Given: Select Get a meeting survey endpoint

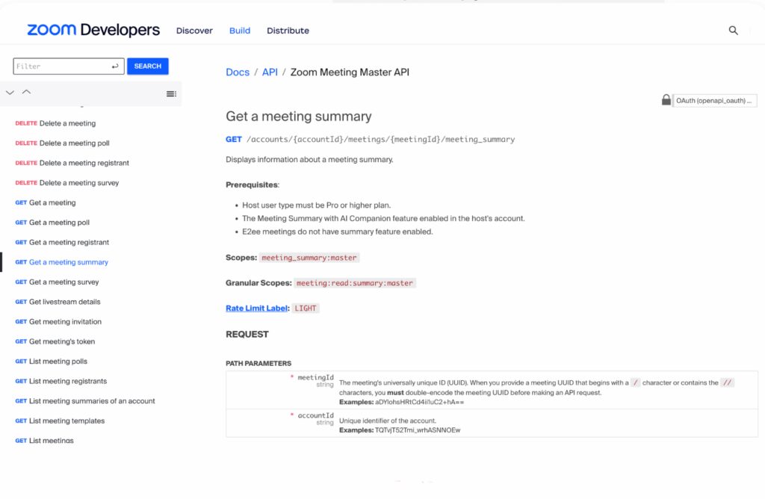Looking at the screenshot, I should 57,282.
